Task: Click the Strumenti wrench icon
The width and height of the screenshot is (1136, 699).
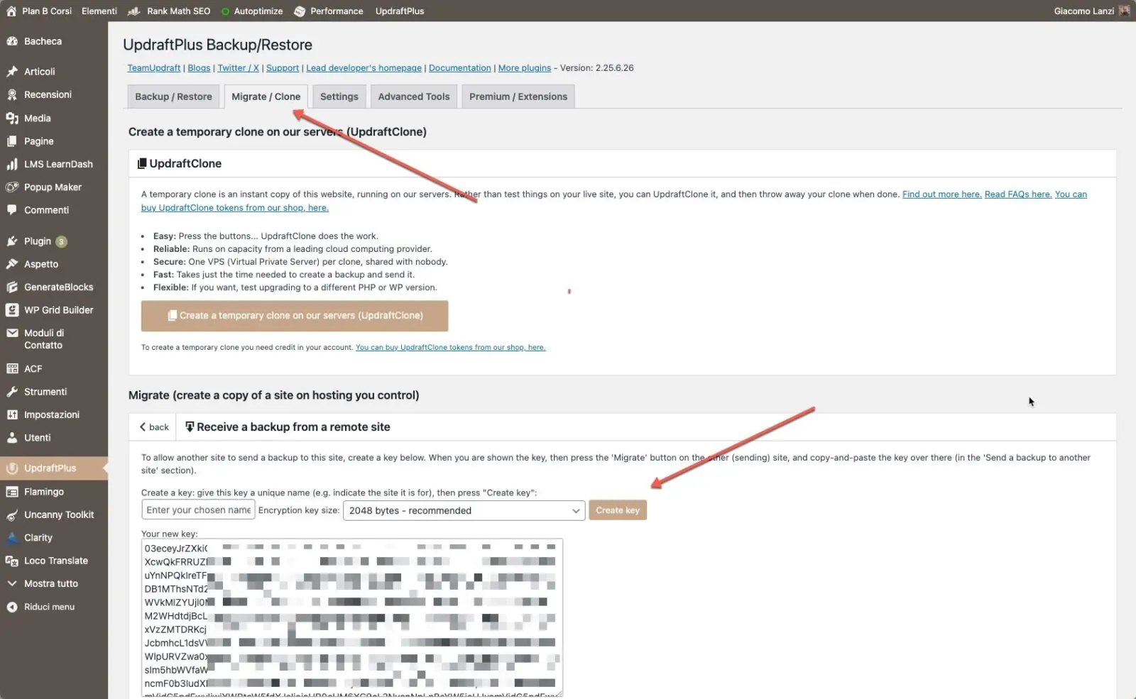Action: tap(12, 392)
